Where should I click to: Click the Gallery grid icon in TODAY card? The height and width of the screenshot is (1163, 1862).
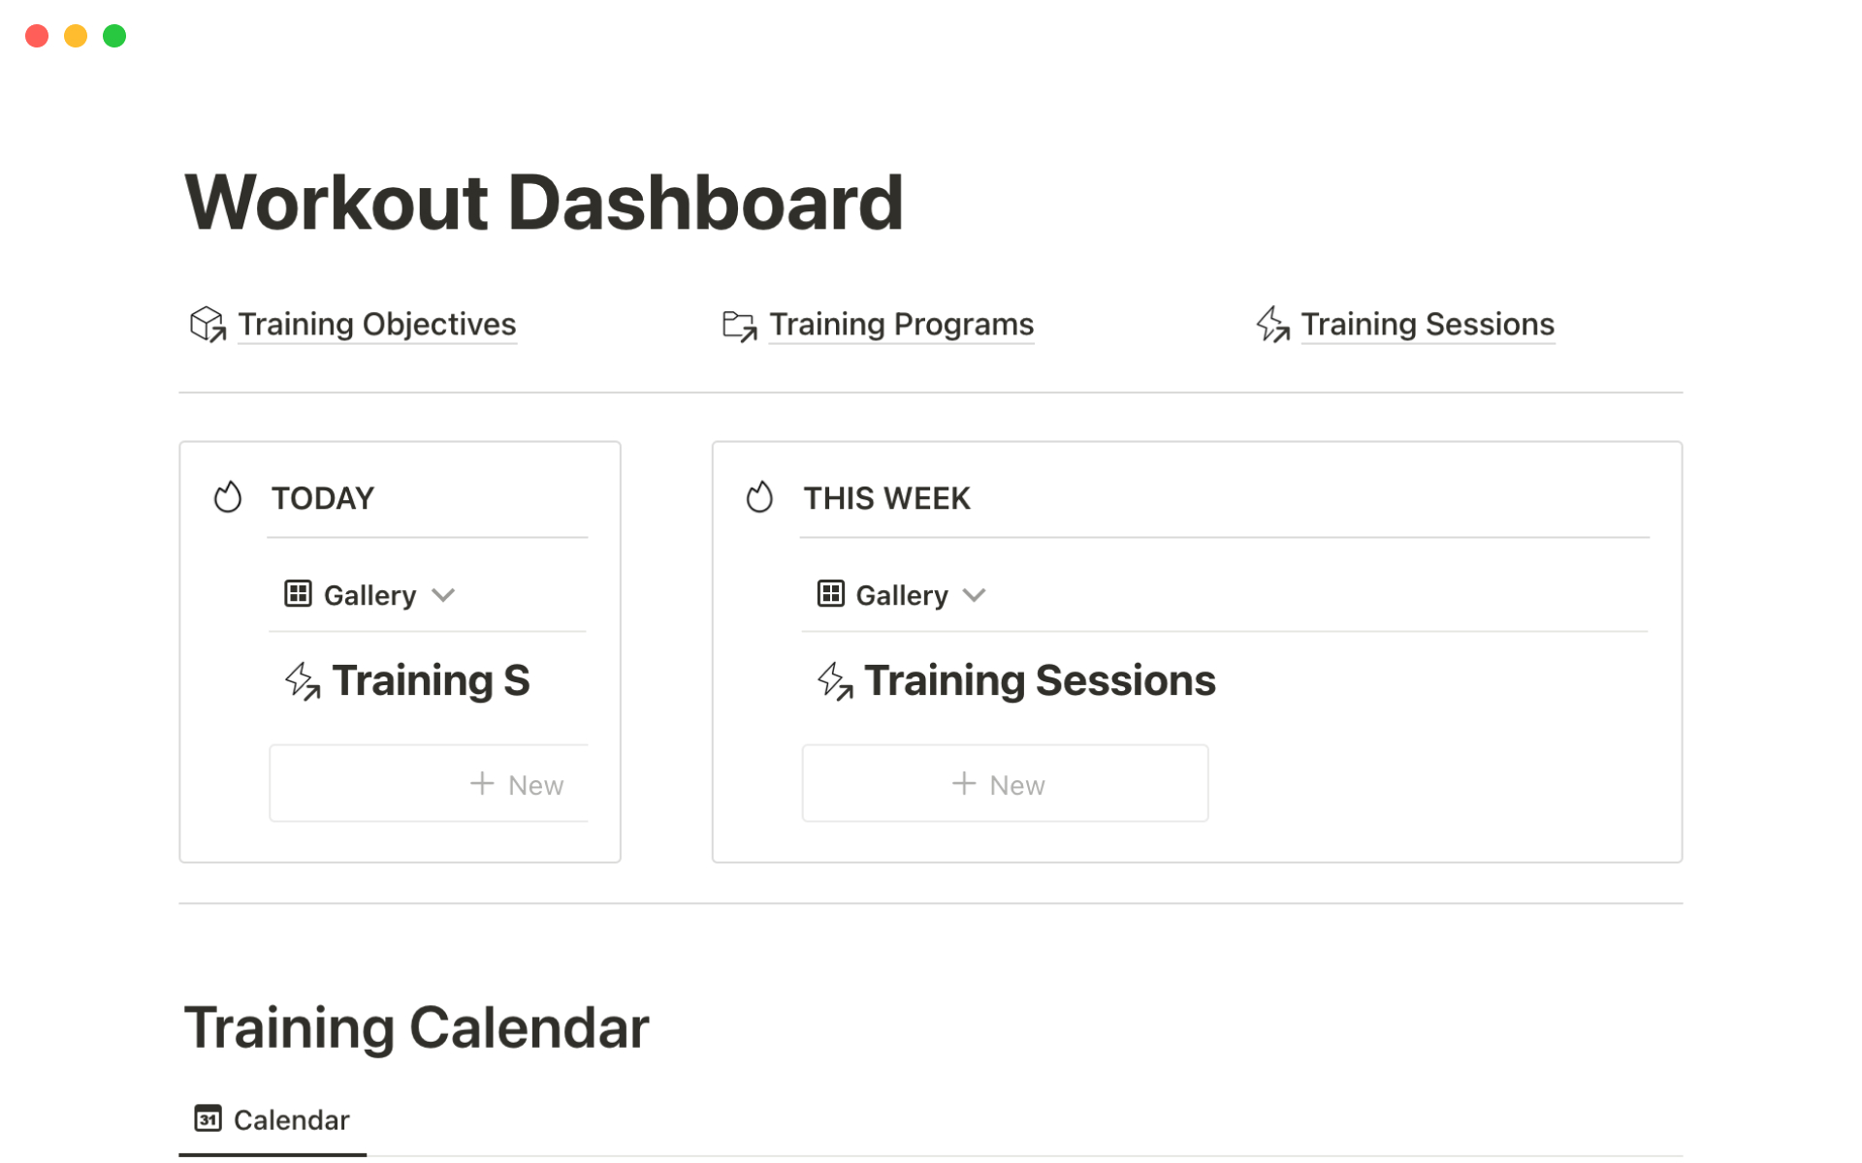tap(298, 594)
